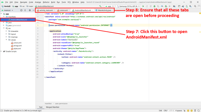201x112 pixels.
Task: Click the Search Everywhere magnifier icon
Action: coord(195,6)
